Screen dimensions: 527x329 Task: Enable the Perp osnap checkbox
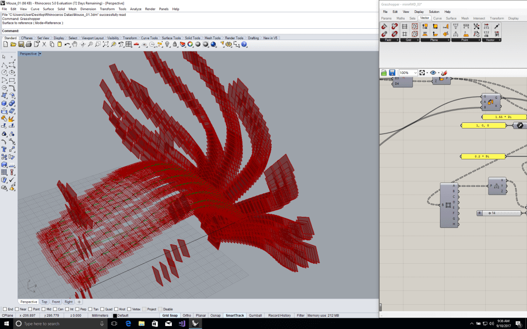[x=77, y=309]
